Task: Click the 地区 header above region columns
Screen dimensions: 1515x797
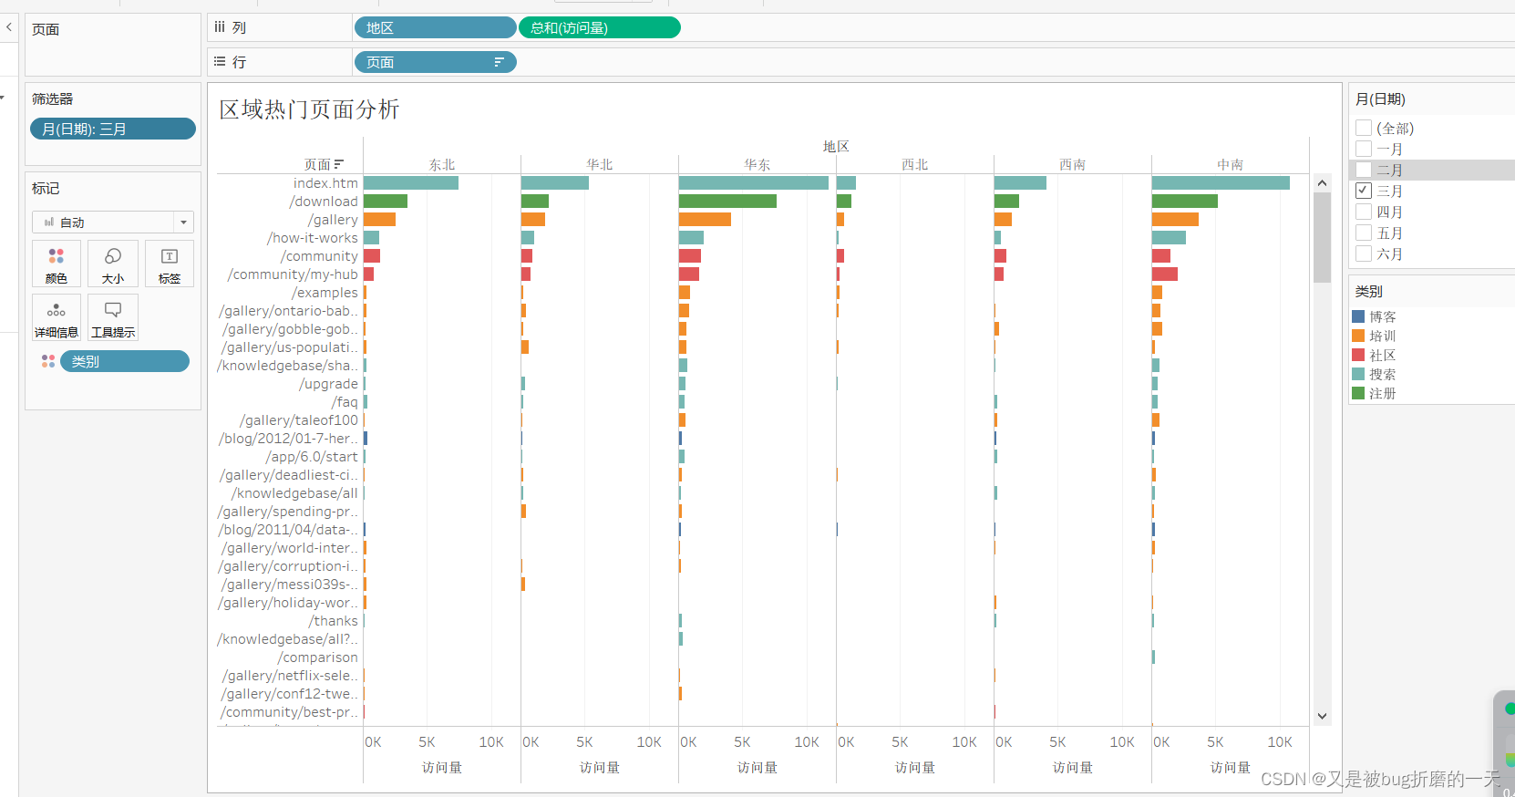Action: pyautogui.click(x=836, y=147)
